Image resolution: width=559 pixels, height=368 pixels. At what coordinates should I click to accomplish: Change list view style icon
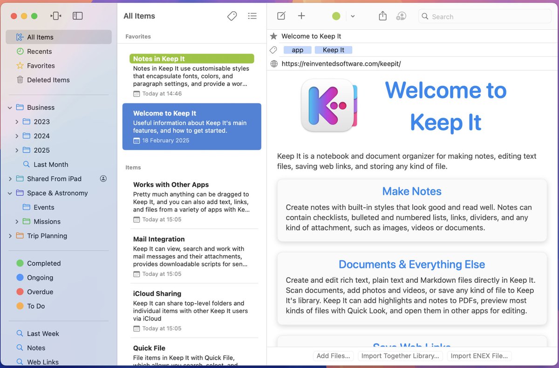[252, 16]
